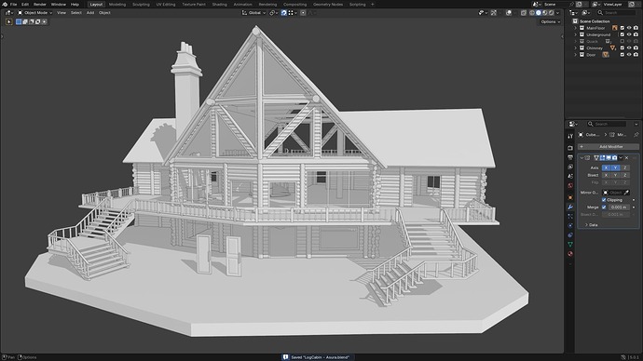Open the Object Mode dropdown
The height and width of the screenshot is (361, 643).
tap(34, 13)
